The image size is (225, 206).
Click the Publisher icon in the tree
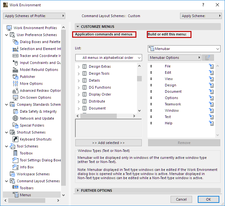[x=16, y=77]
